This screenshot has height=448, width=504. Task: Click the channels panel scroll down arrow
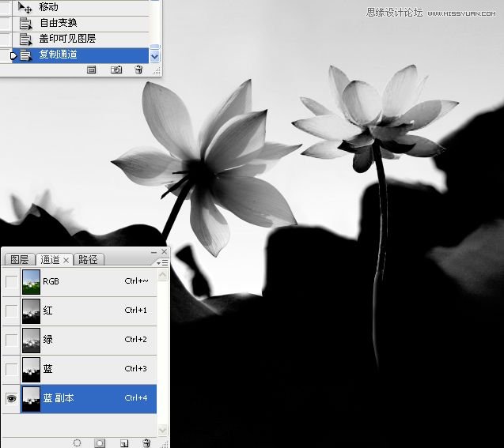point(163,430)
